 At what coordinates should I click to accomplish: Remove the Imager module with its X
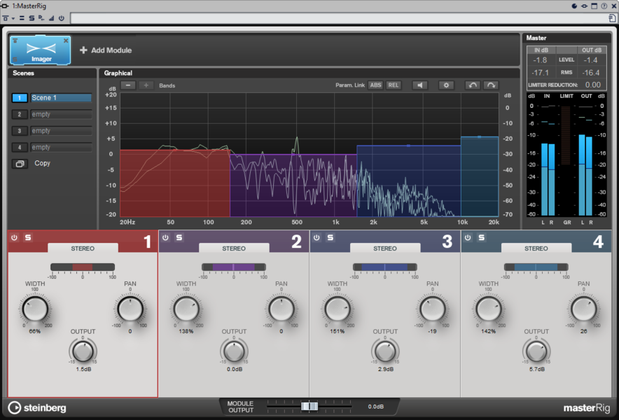(66, 41)
